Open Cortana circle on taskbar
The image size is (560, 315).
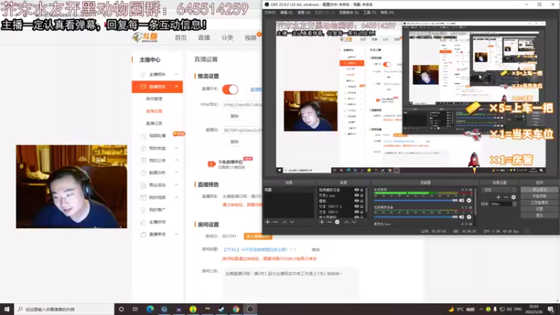click(x=121, y=309)
